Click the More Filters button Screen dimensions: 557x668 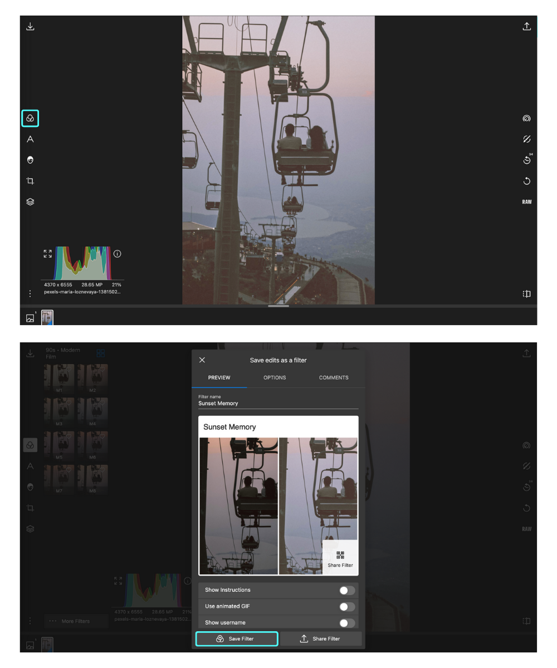click(76, 621)
